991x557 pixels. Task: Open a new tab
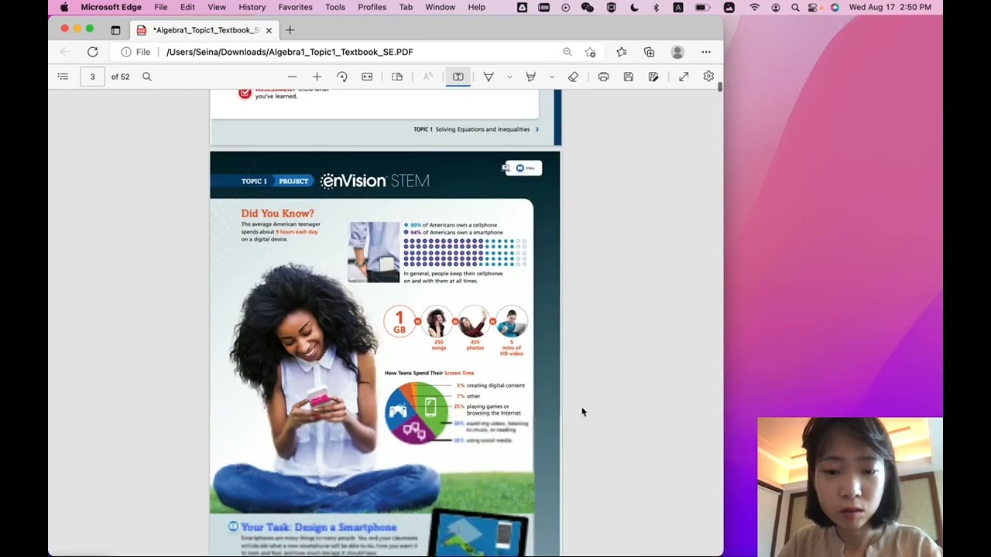(x=290, y=30)
